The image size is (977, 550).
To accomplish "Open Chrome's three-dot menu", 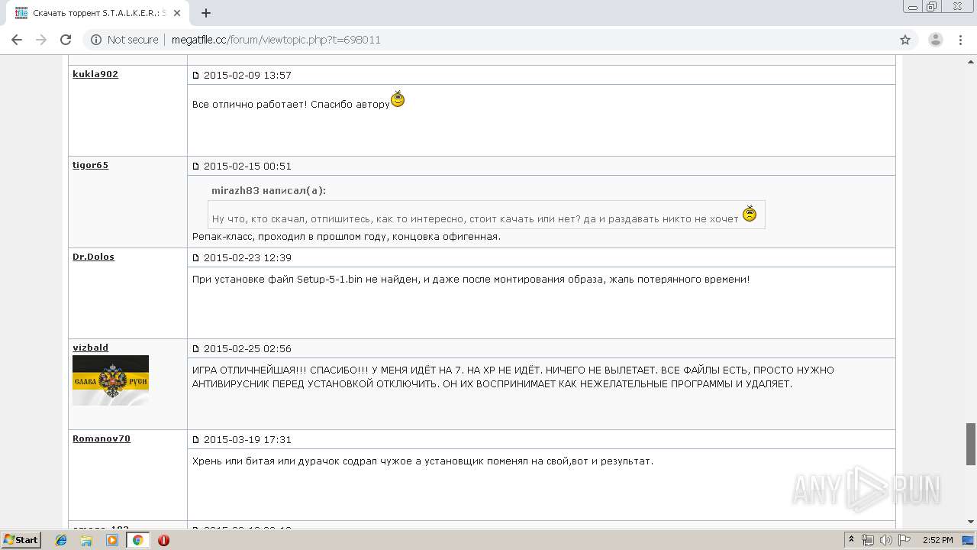I will pyautogui.click(x=960, y=40).
